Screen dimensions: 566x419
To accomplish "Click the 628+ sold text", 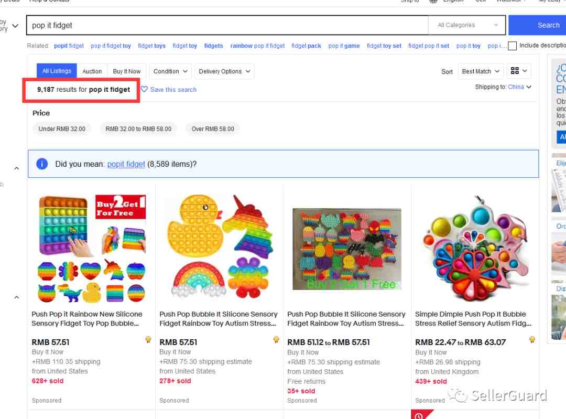I will pos(48,381).
